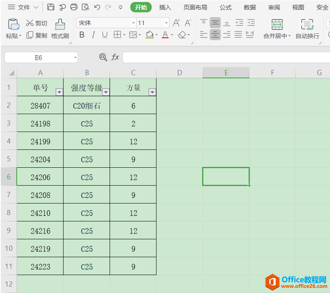Click cell with value 24223
330x293 pixels.
point(40,266)
